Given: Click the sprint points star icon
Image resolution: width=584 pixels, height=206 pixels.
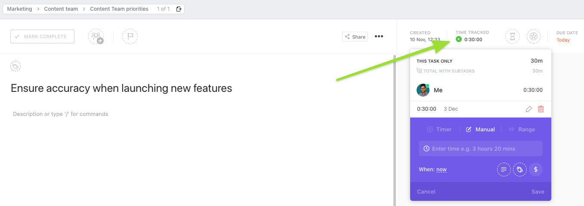Looking at the screenshot, I should pyautogui.click(x=534, y=36).
